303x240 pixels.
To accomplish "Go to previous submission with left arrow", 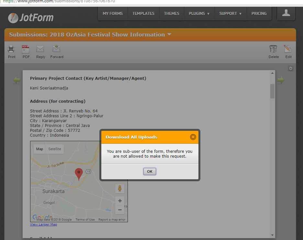I will tap(17, 80).
